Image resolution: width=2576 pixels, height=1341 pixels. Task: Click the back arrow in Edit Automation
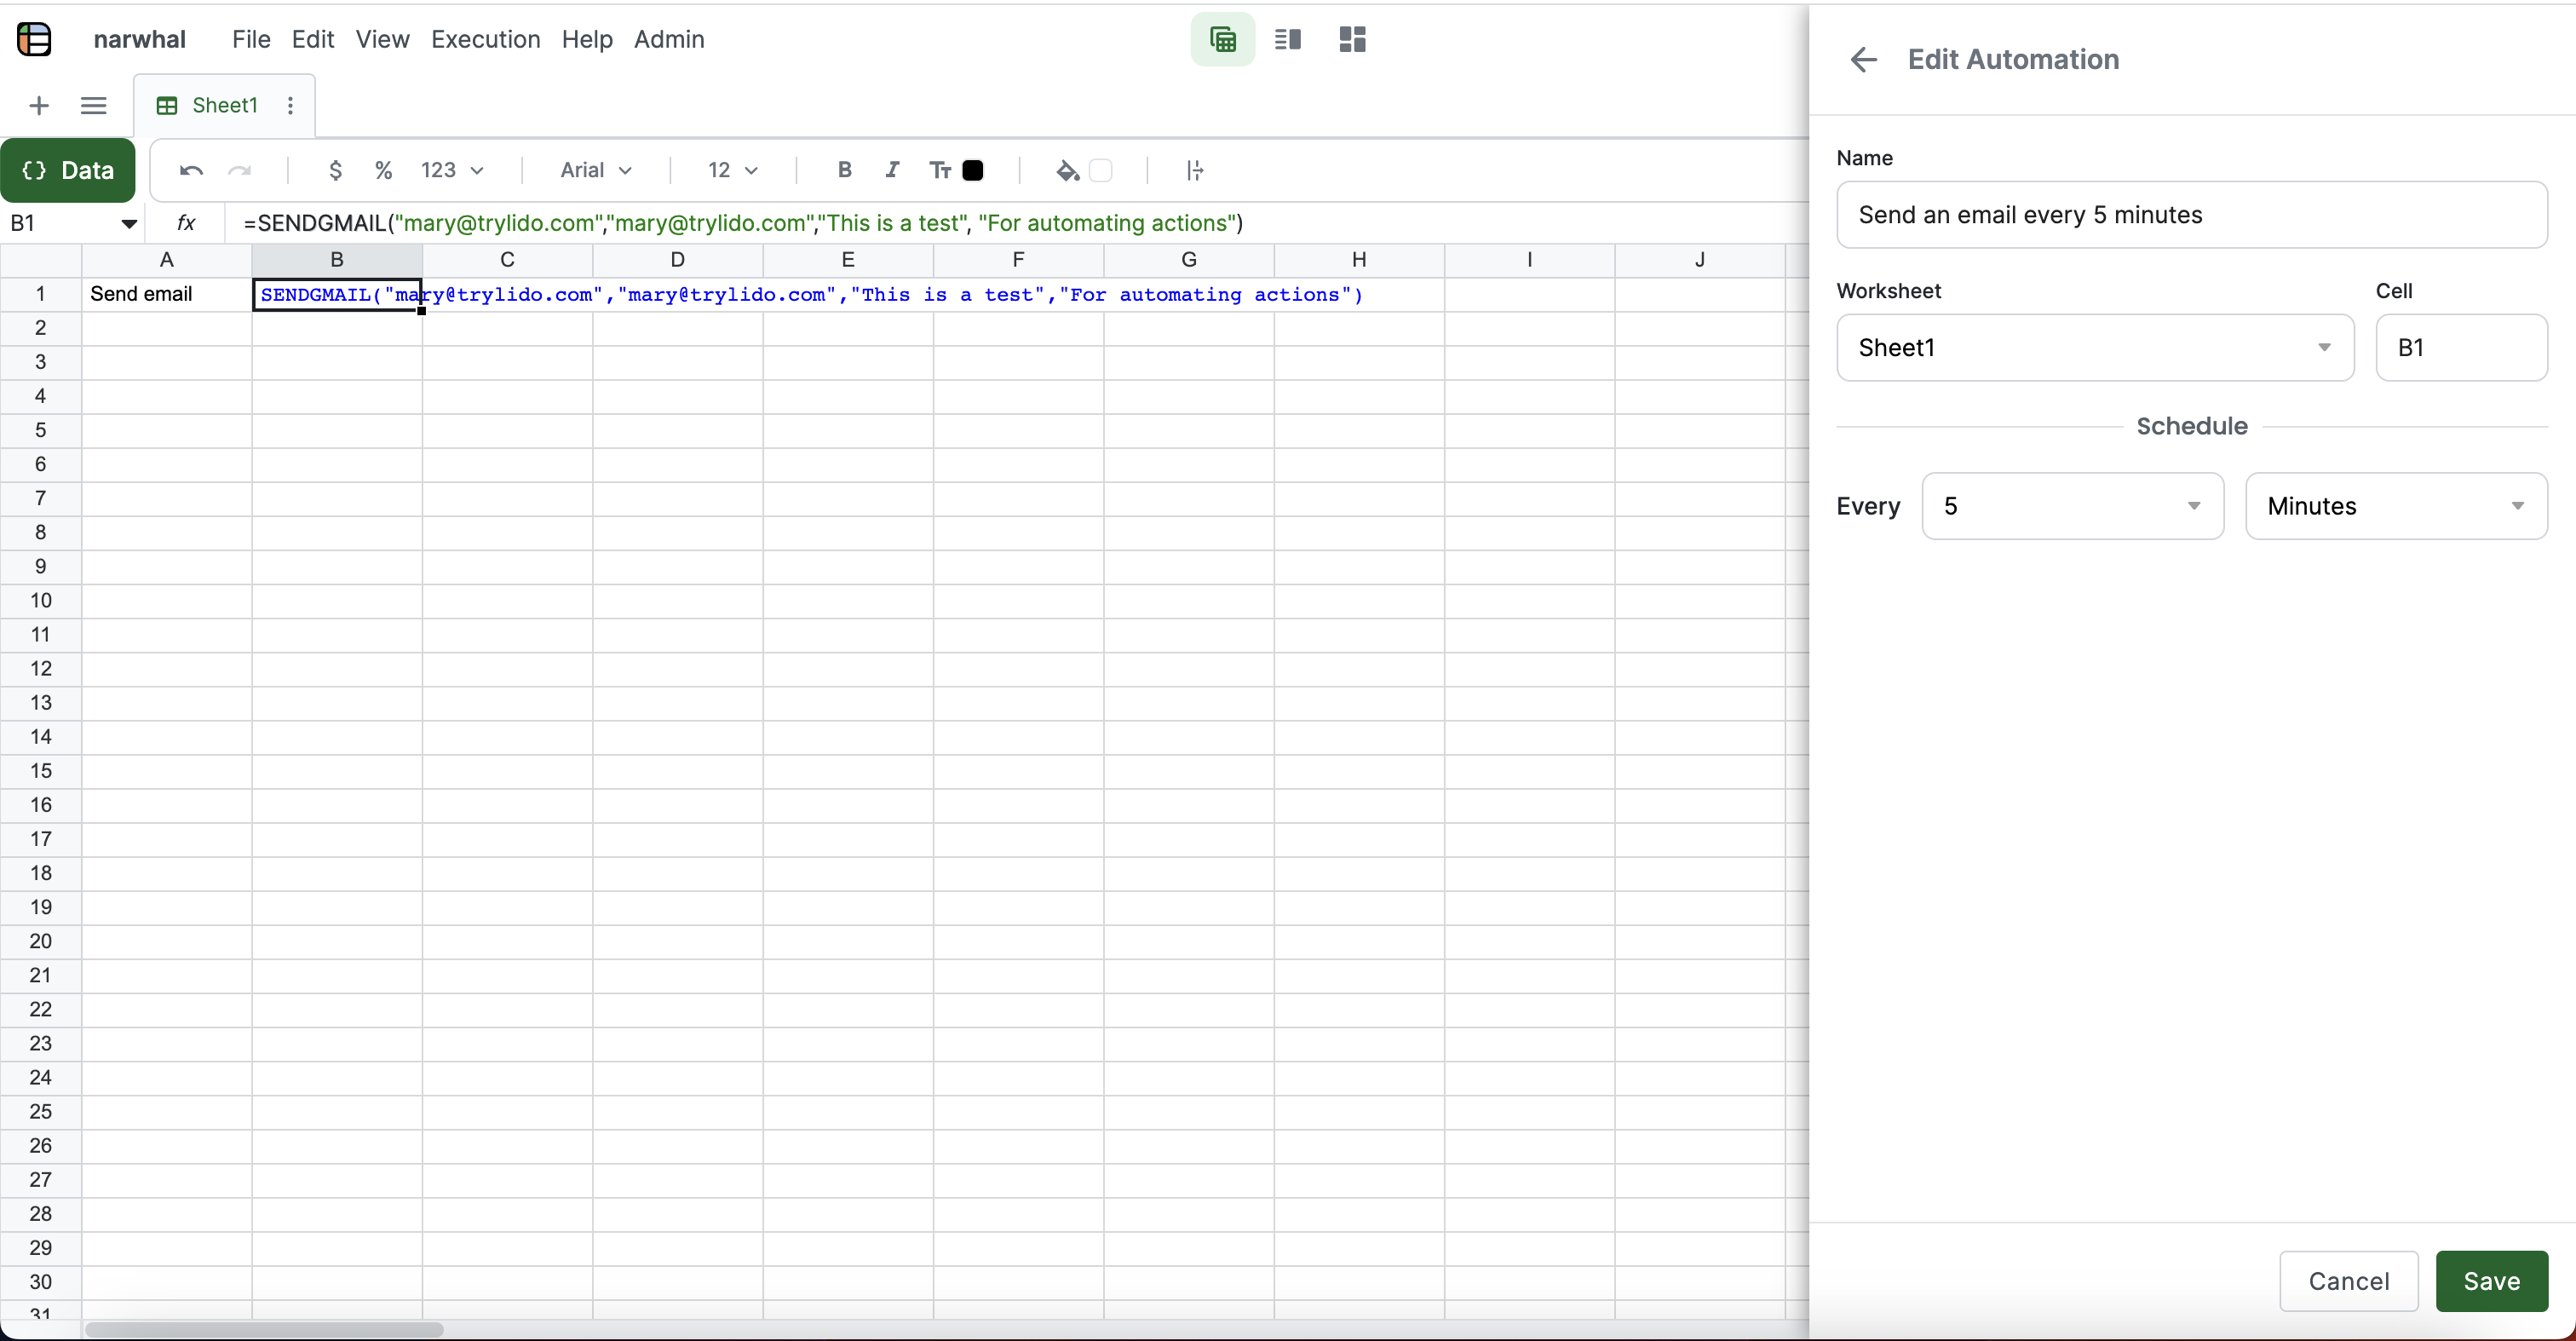1863,60
